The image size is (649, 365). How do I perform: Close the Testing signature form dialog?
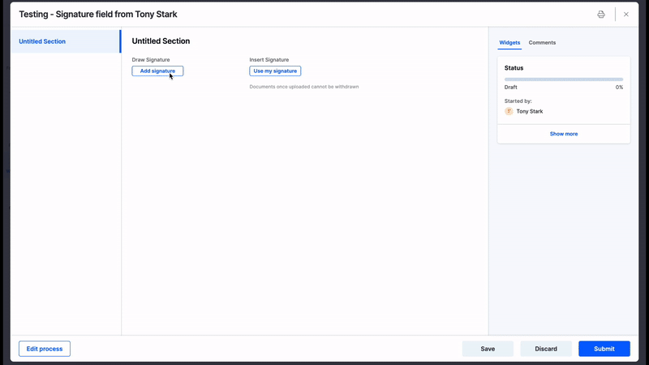pyautogui.click(x=625, y=15)
